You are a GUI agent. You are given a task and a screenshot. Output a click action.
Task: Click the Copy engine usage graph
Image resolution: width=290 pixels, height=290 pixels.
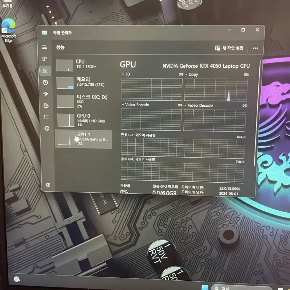(216, 90)
